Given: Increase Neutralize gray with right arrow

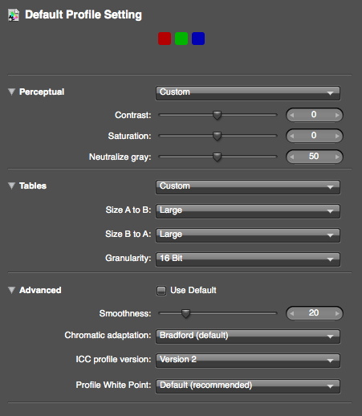Looking at the screenshot, I should tap(337, 157).
